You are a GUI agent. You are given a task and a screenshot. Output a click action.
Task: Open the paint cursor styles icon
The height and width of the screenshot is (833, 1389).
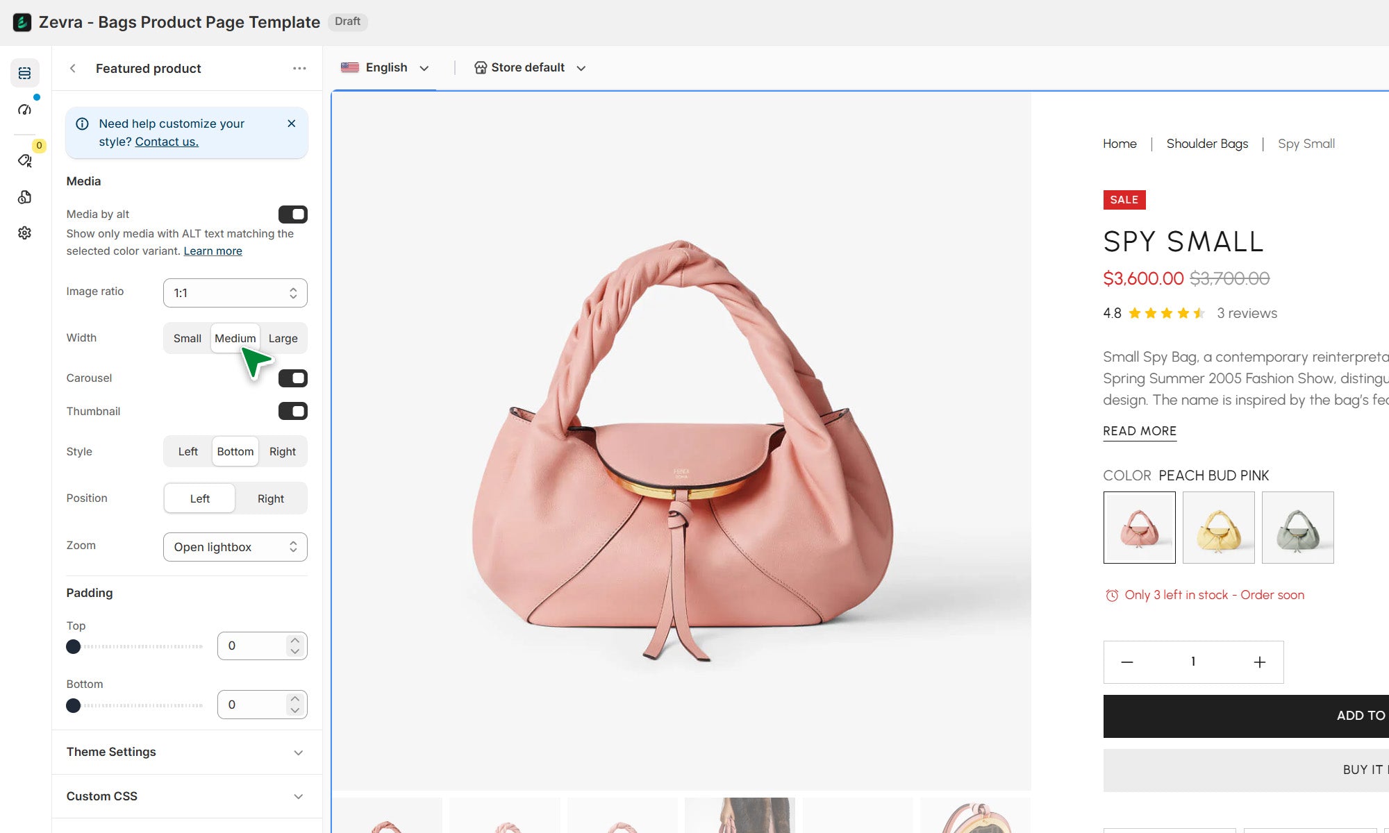click(x=24, y=161)
